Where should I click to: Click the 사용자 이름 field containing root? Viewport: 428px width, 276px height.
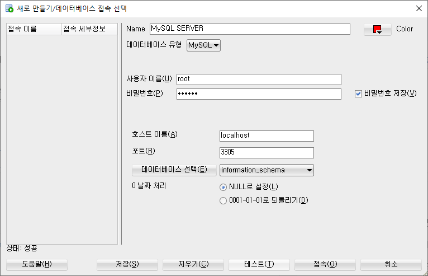coord(259,79)
